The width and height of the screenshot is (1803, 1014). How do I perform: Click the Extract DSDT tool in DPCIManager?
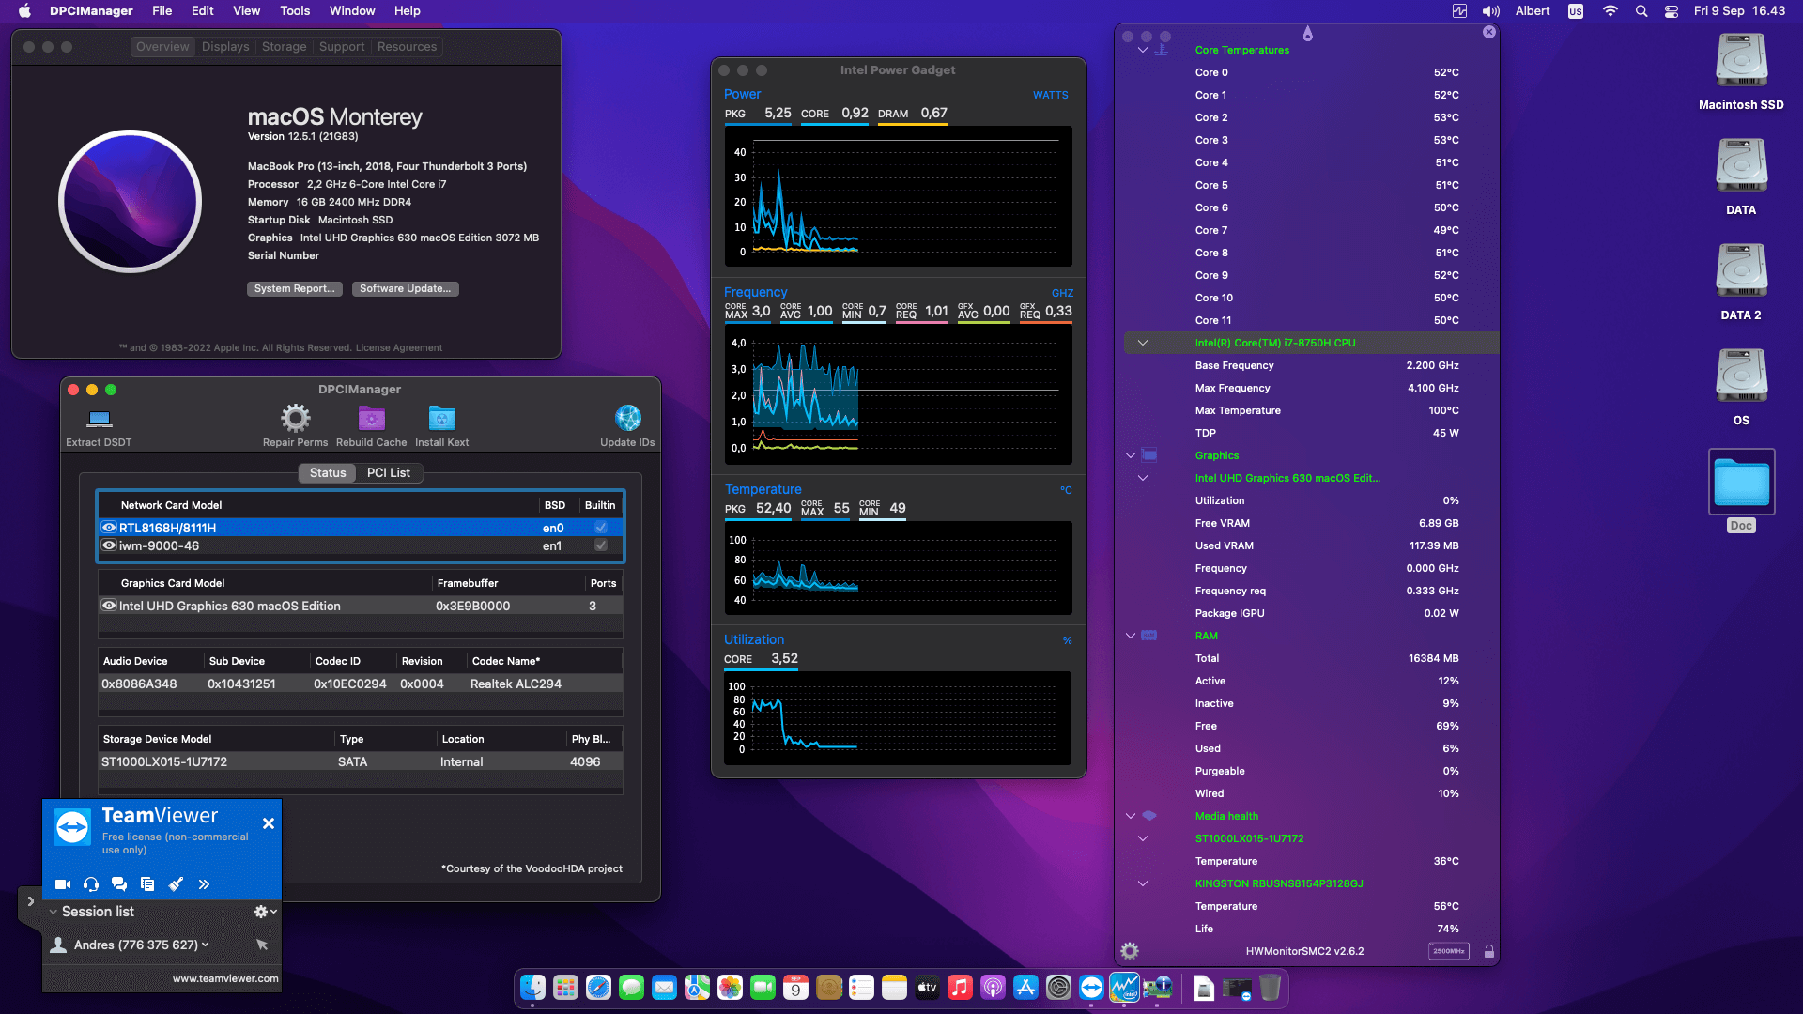(x=98, y=422)
